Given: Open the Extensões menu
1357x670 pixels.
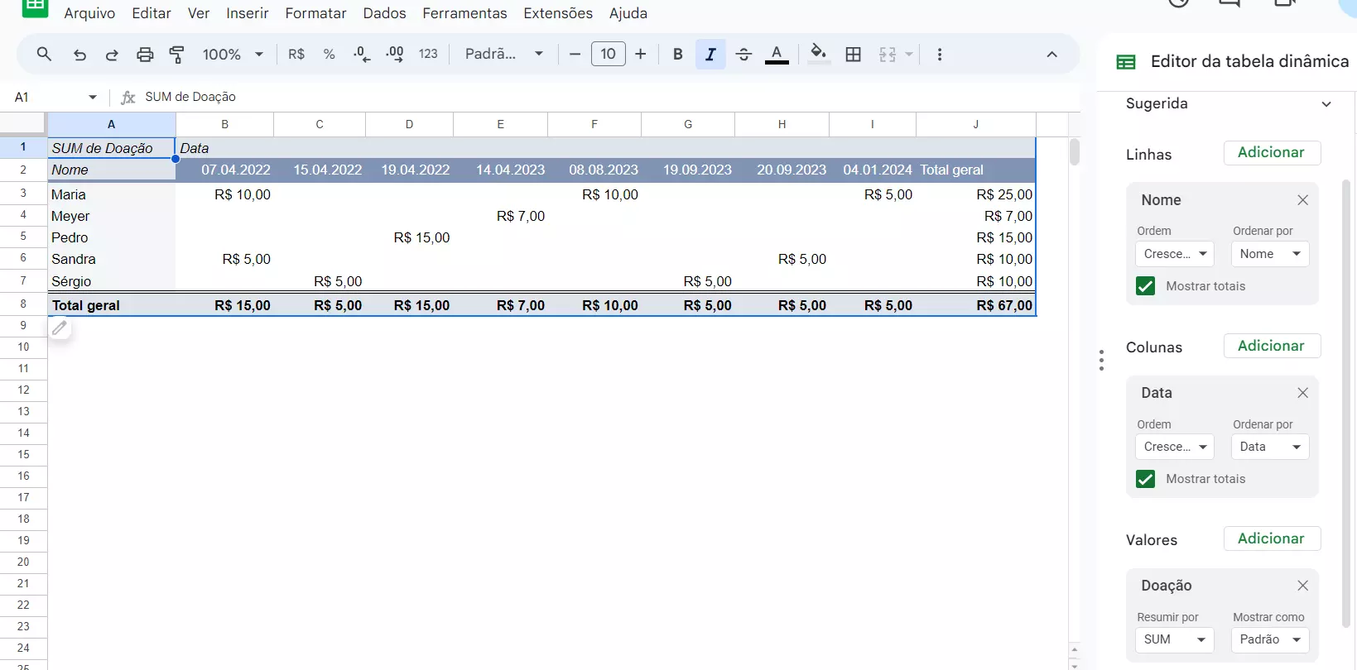Looking at the screenshot, I should [x=558, y=13].
